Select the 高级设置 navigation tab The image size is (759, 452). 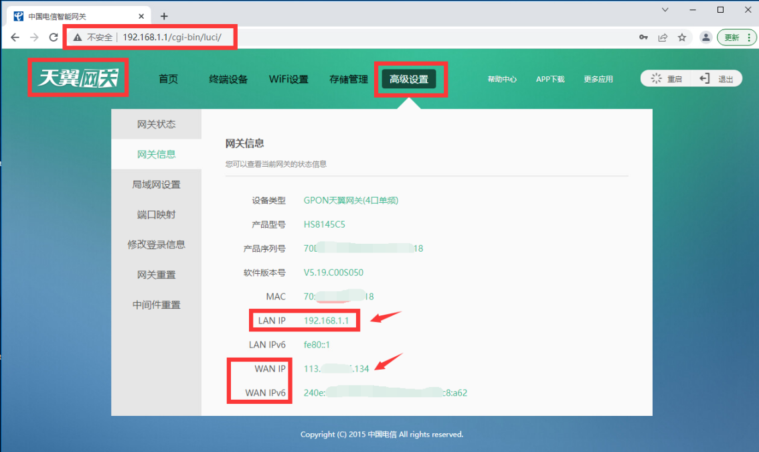(409, 79)
